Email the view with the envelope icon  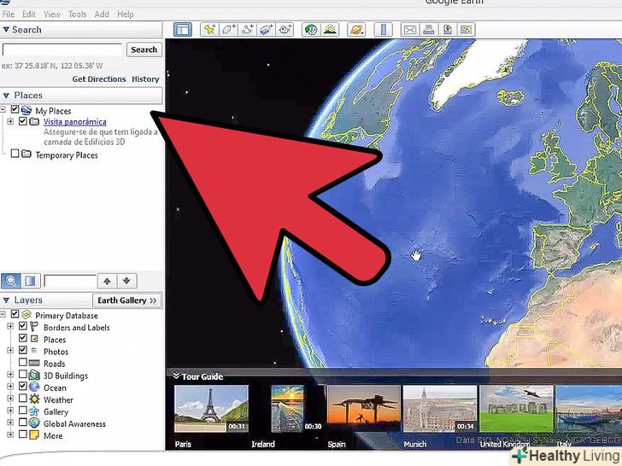pyautogui.click(x=410, y=30)
